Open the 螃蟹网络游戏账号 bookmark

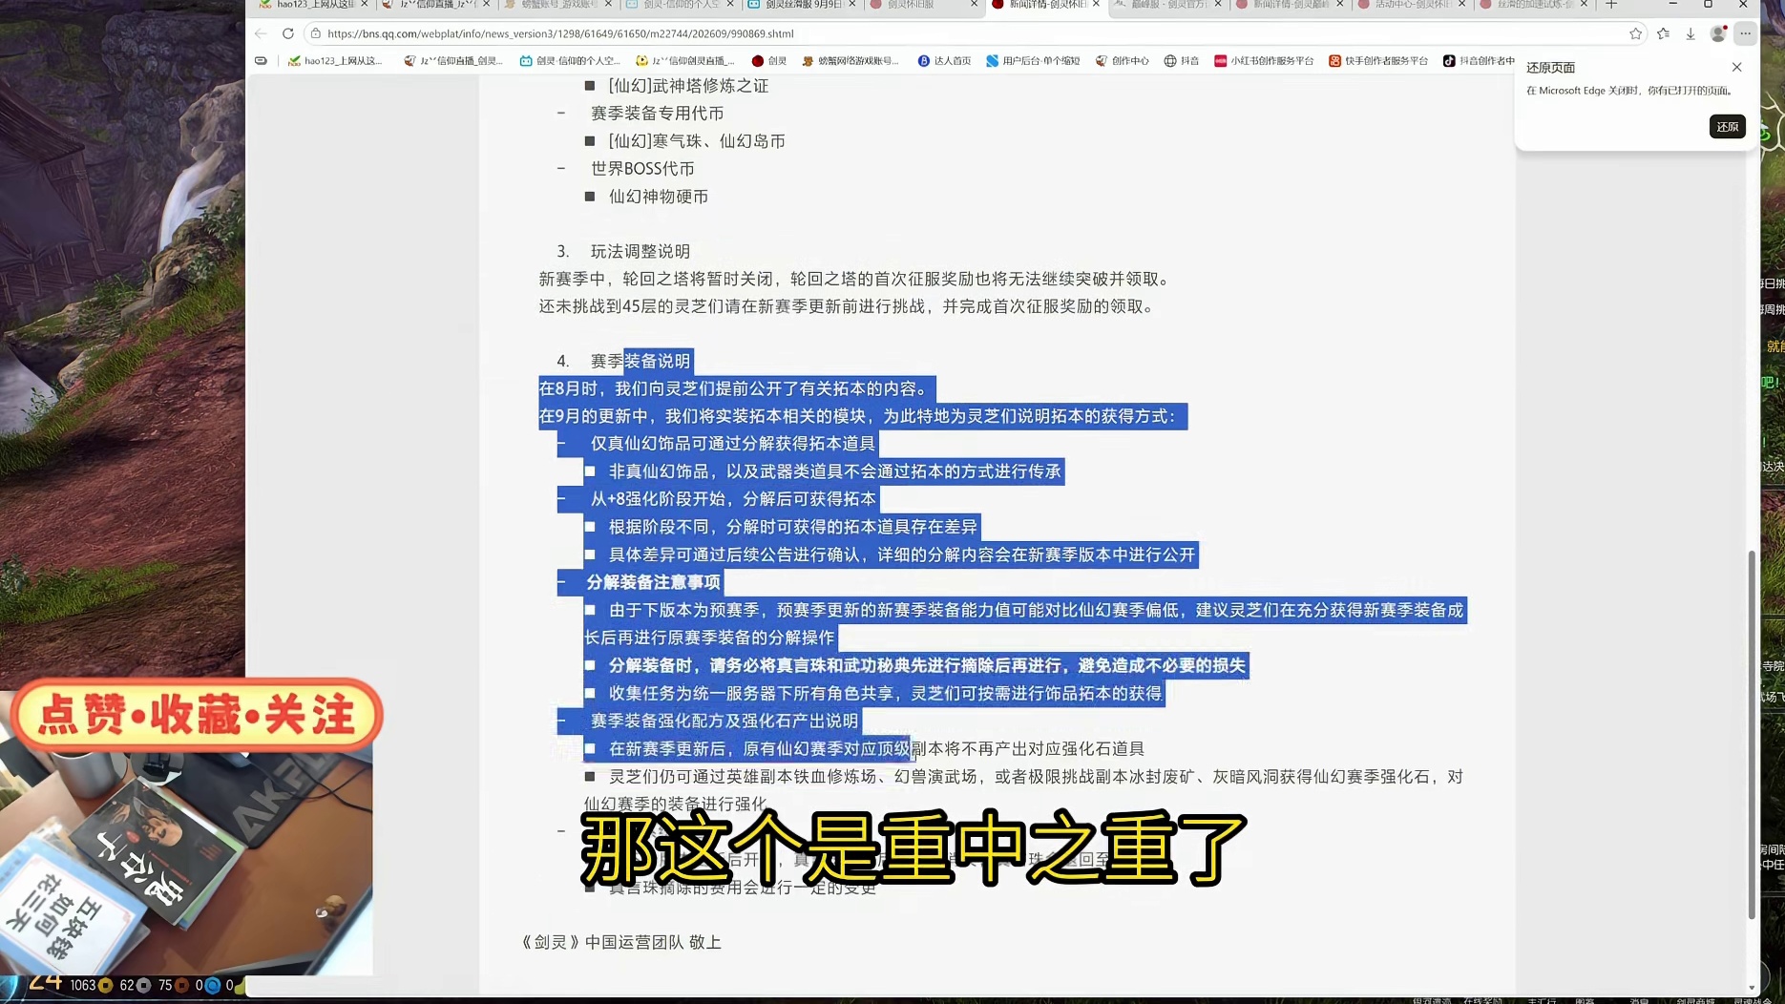(x=850, y=60)
